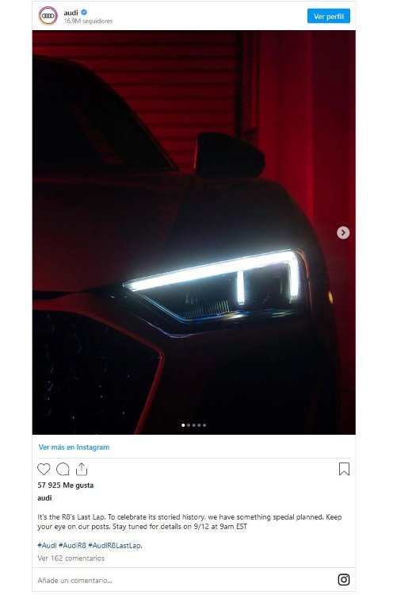Share the post with the share icon
393x595 pixels.
(82, 470)
